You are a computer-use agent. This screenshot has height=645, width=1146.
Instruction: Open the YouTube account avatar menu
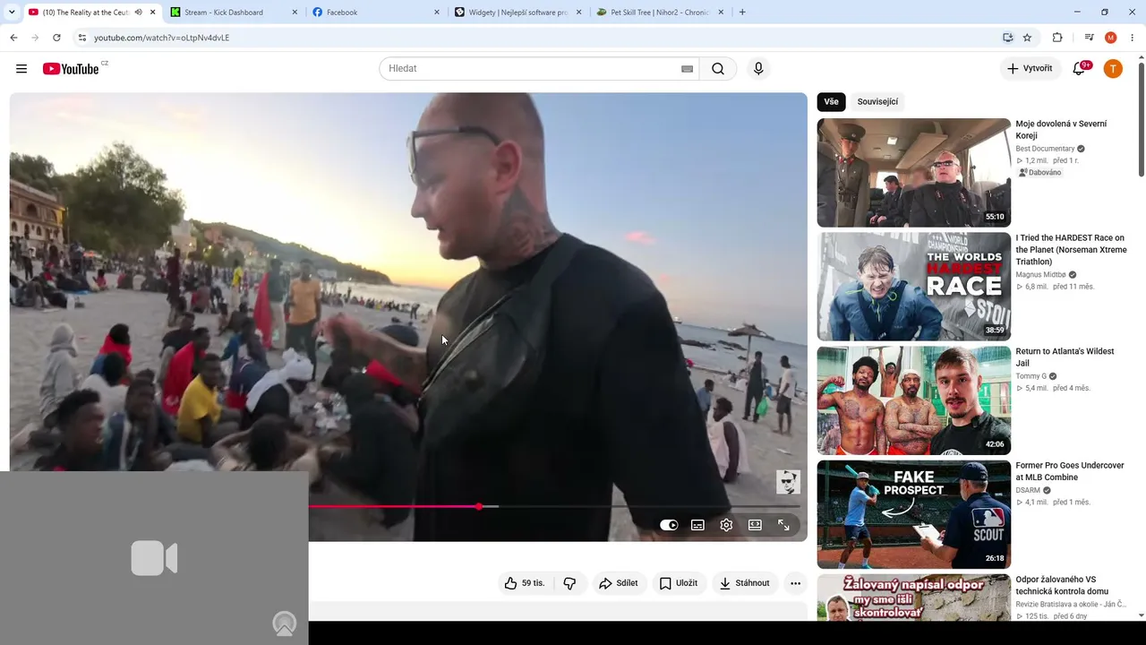(x=1113, y=69)
